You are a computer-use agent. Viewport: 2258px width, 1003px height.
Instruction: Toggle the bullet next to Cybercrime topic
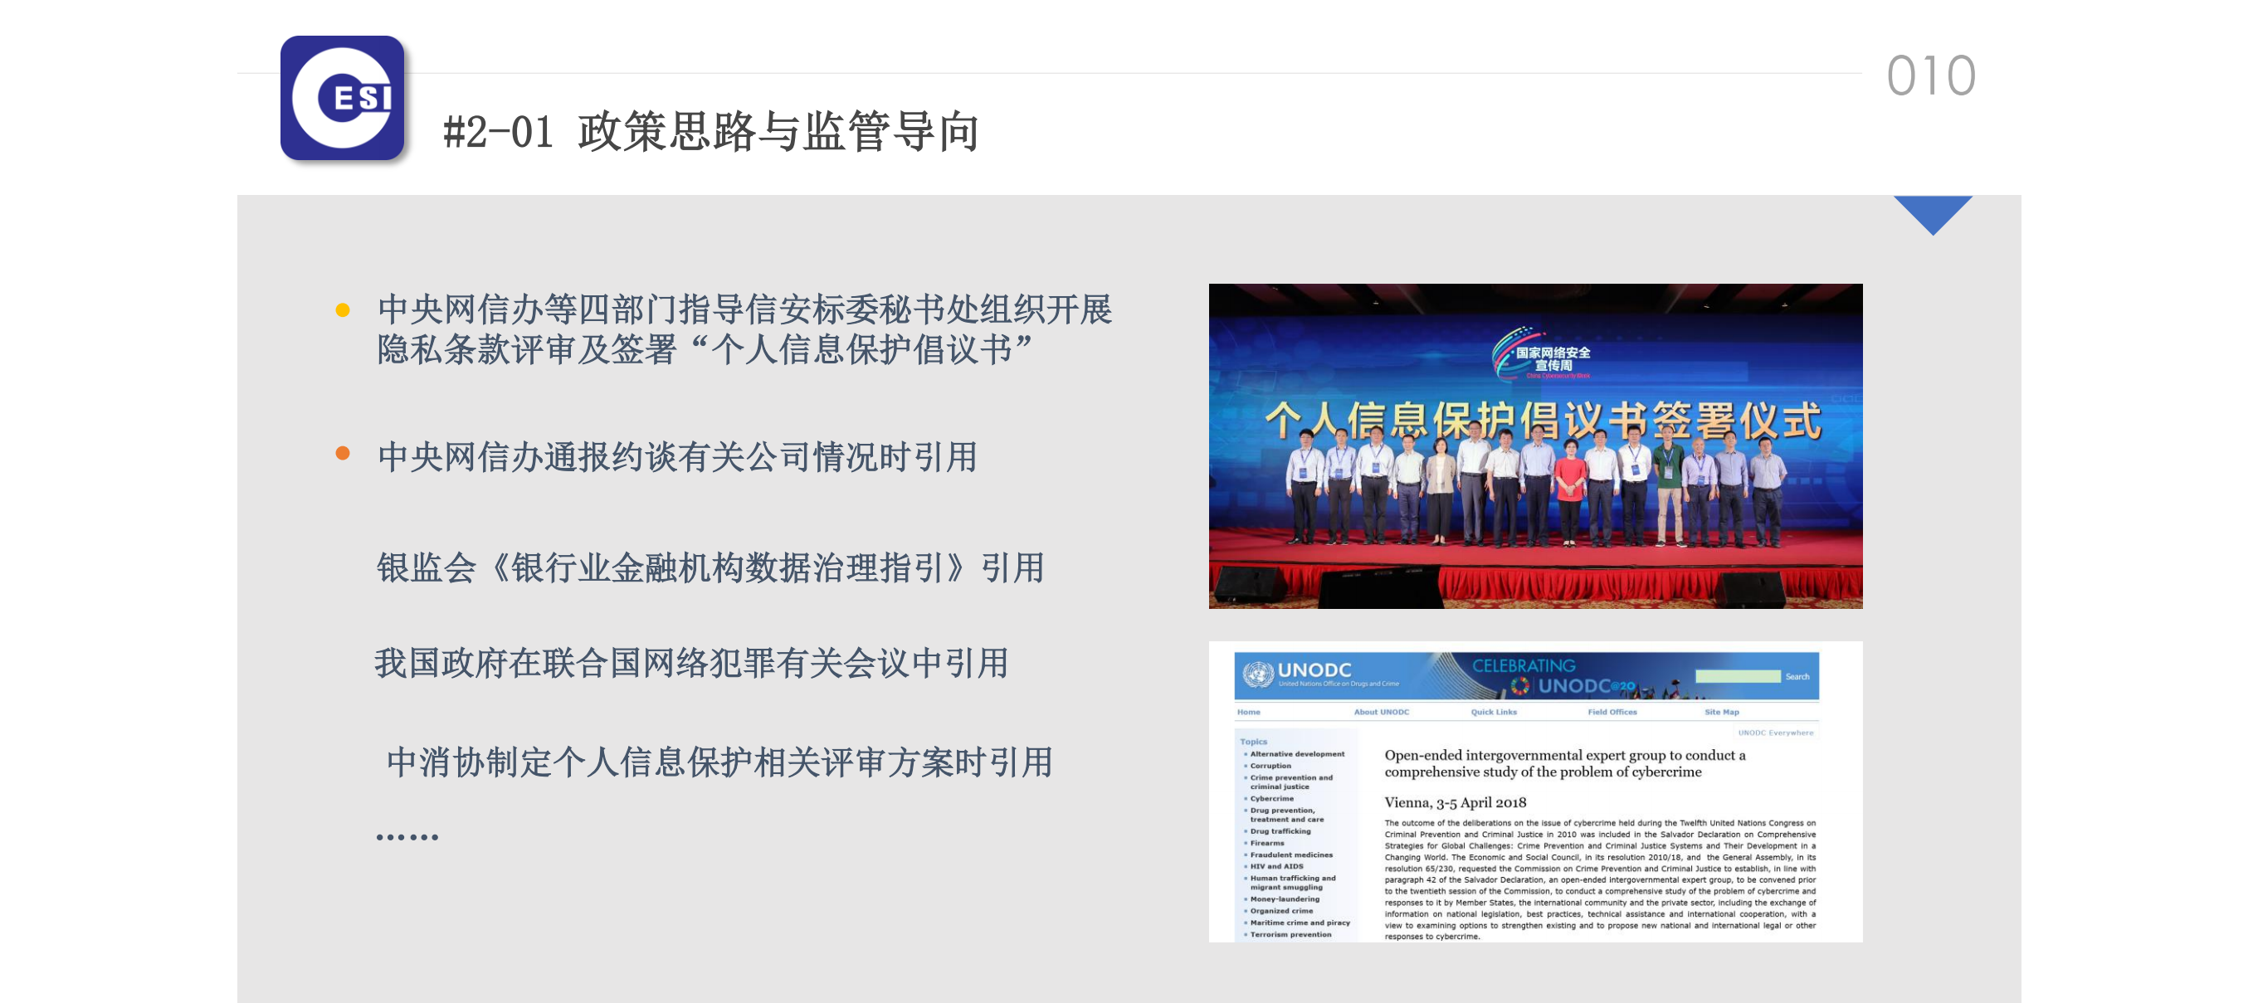pyautogui.click(x=1246, y=799)
